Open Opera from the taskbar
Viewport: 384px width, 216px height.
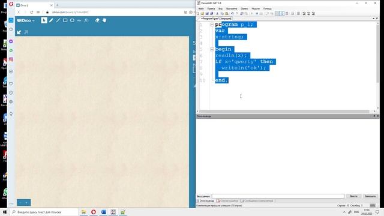pos(94,212)
